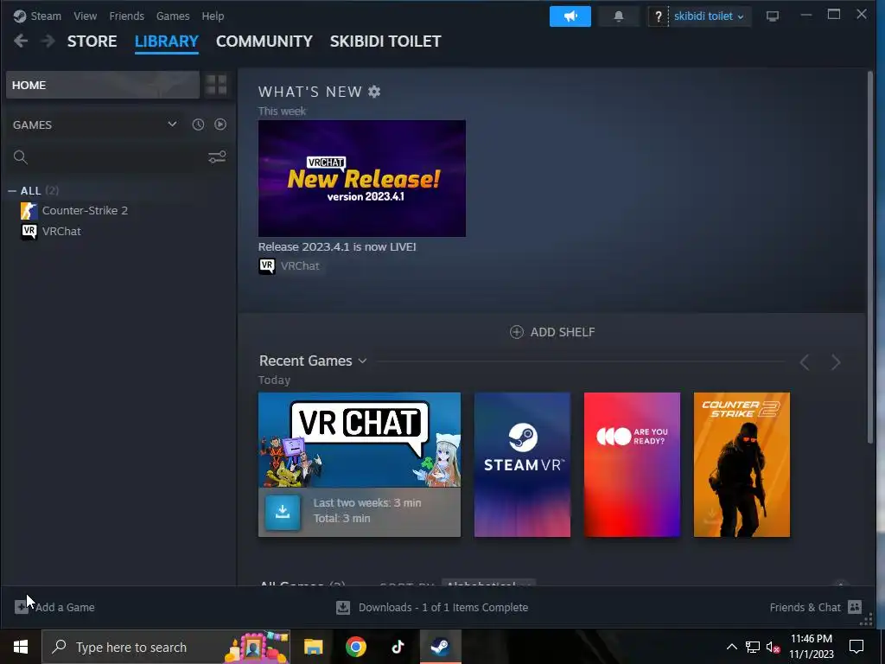Screen dimensions: 885x664
Task: Open the Friends menu
Action: pos(126,16)
